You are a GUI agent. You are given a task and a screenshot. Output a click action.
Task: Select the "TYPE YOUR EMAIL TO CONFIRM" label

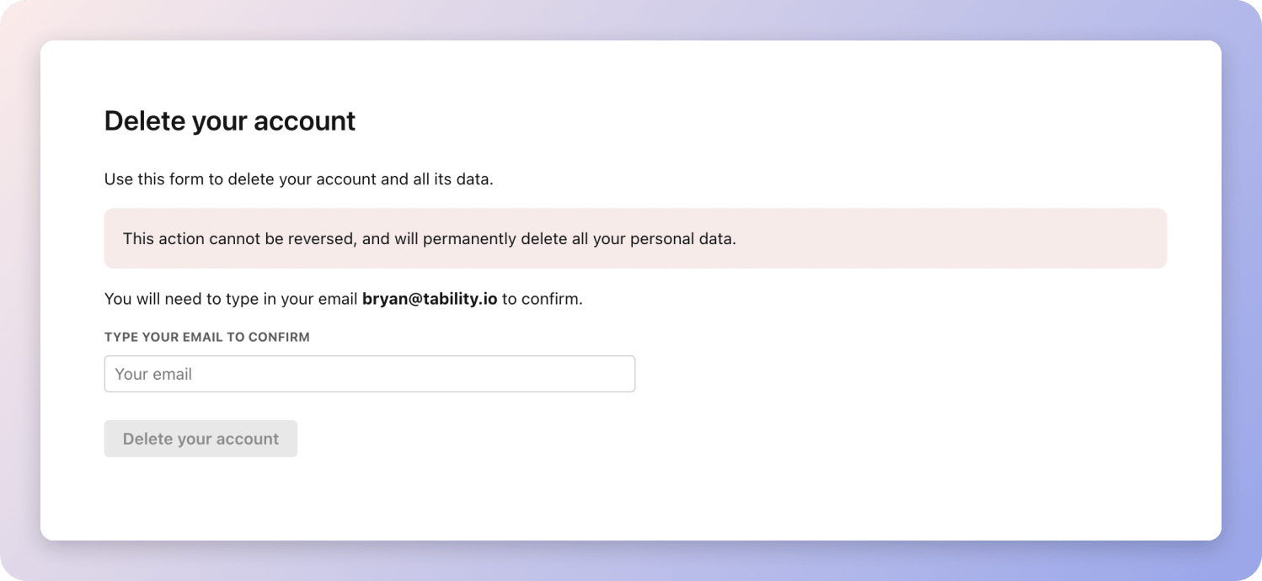point(206,337)
